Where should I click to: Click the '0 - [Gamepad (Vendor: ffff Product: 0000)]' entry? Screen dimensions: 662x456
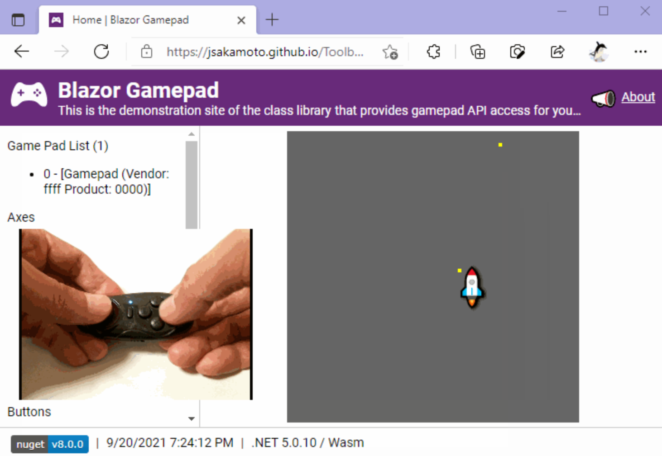pyautogui.click(x=106, y=181)
